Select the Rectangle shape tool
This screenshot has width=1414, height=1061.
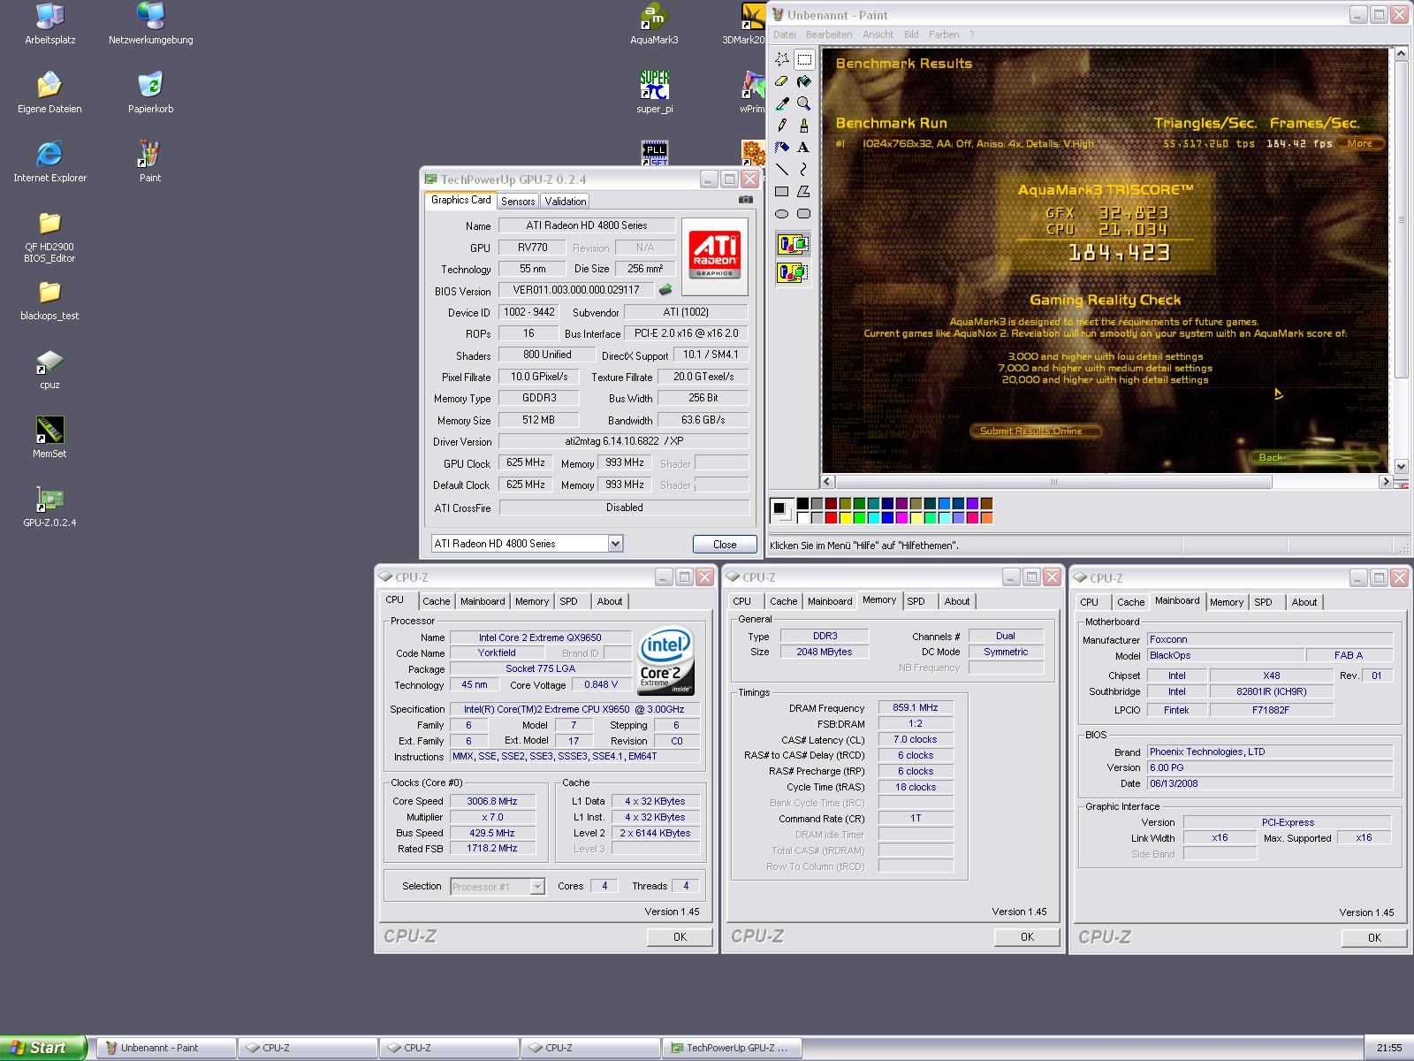(x=782, y=191)
